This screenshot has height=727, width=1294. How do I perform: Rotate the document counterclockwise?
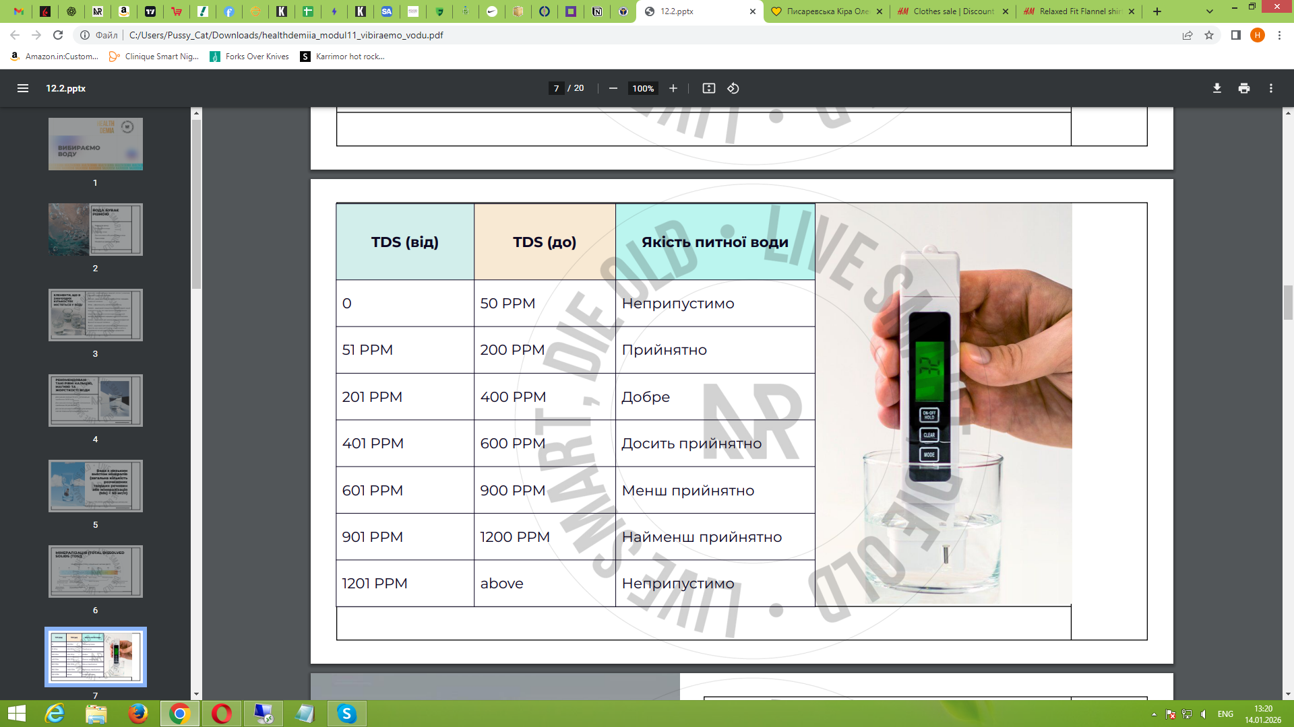[x=733, y=88]
